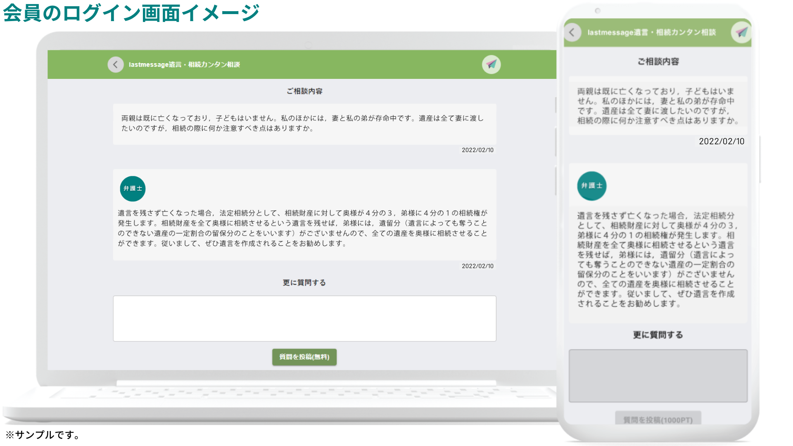The image size is (793, 446).
Task: Click the 更に質問する label on laptop
Action: 304,283
